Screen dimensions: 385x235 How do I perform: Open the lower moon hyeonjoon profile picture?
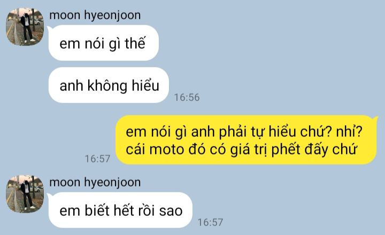tap(25, 194)
